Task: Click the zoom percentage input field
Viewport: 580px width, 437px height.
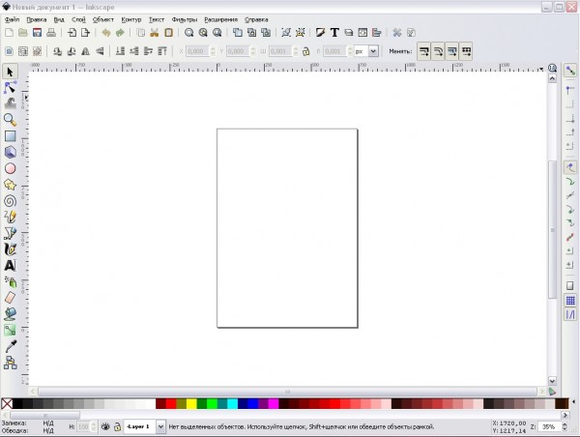Action: tap(549, 426)
